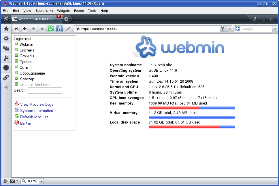
Task: Select the Webmin 1.430 tab
Action: [37, 19]
